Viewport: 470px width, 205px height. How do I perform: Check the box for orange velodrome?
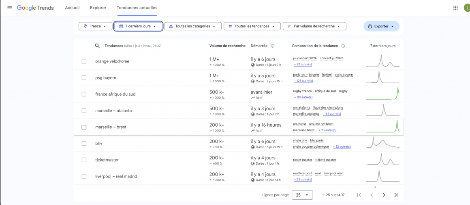click(x=84, y=61)
